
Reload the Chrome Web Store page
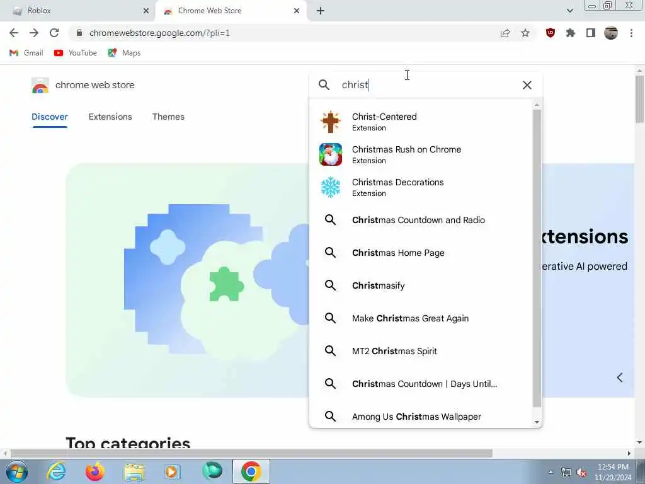(x=54, y=33)
